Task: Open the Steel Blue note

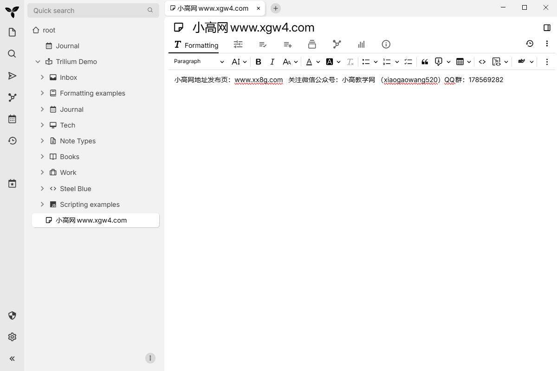Action: (76, 189)
